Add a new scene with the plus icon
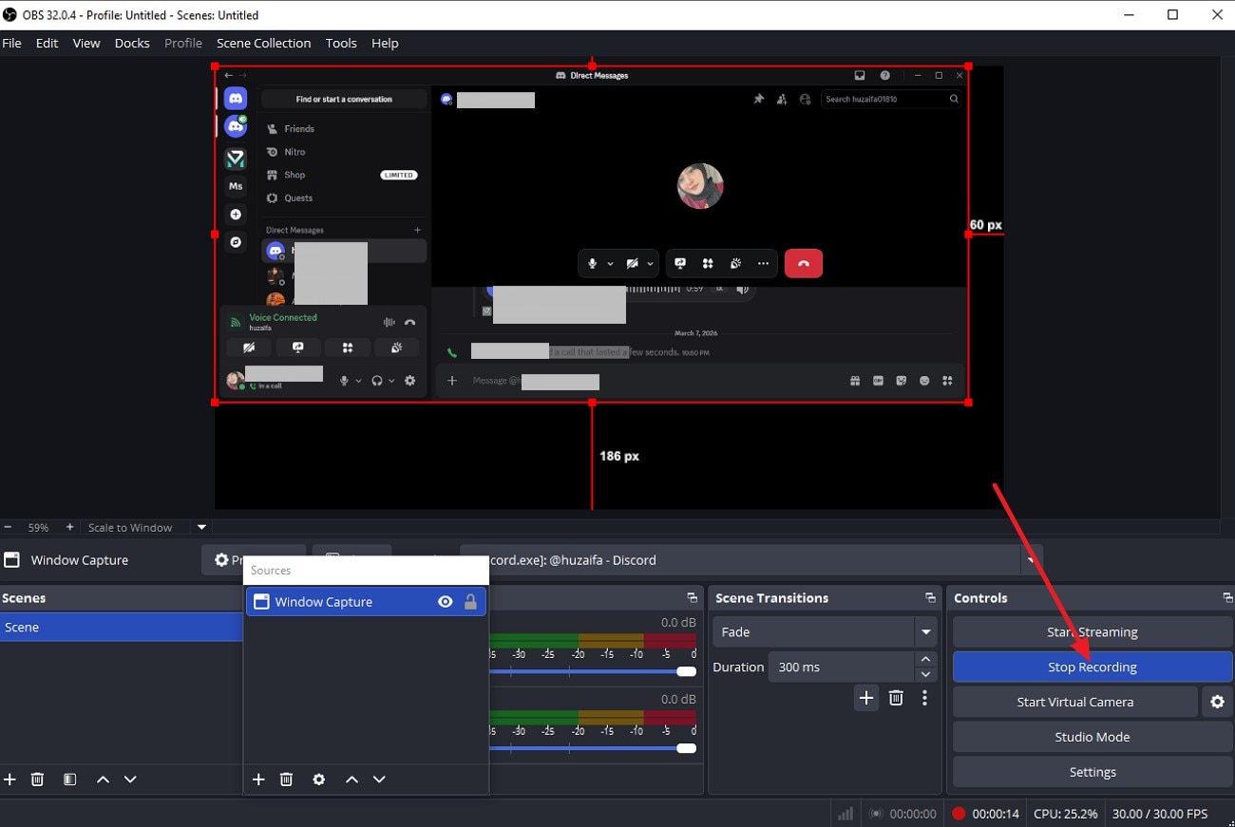 click(9, 779)
